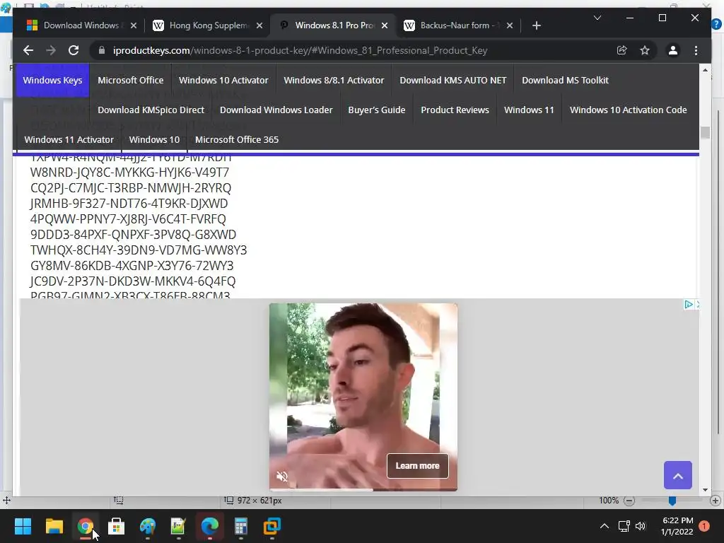Click key CQ2PJ-C7MJC-T3RBP-NMWJH-2RYRQ

pyautogui.click(x=131, y=188)
